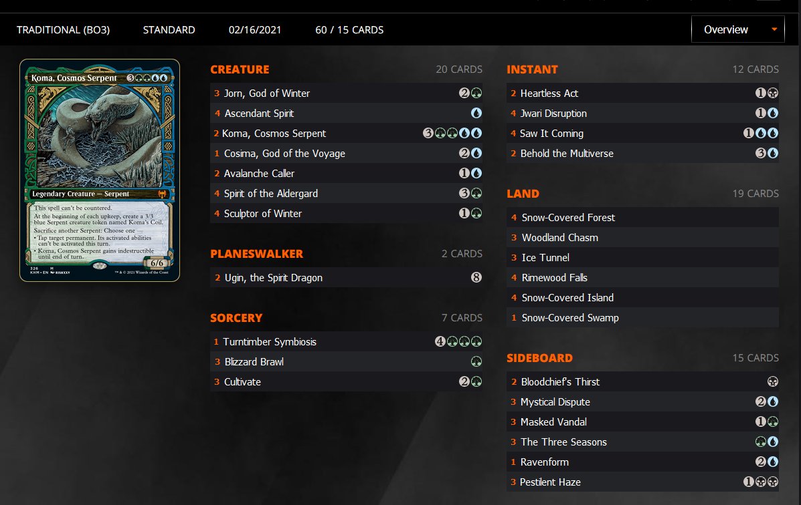
Task: Select Turntimber Symbiosis card
Action: click(347, 342)
